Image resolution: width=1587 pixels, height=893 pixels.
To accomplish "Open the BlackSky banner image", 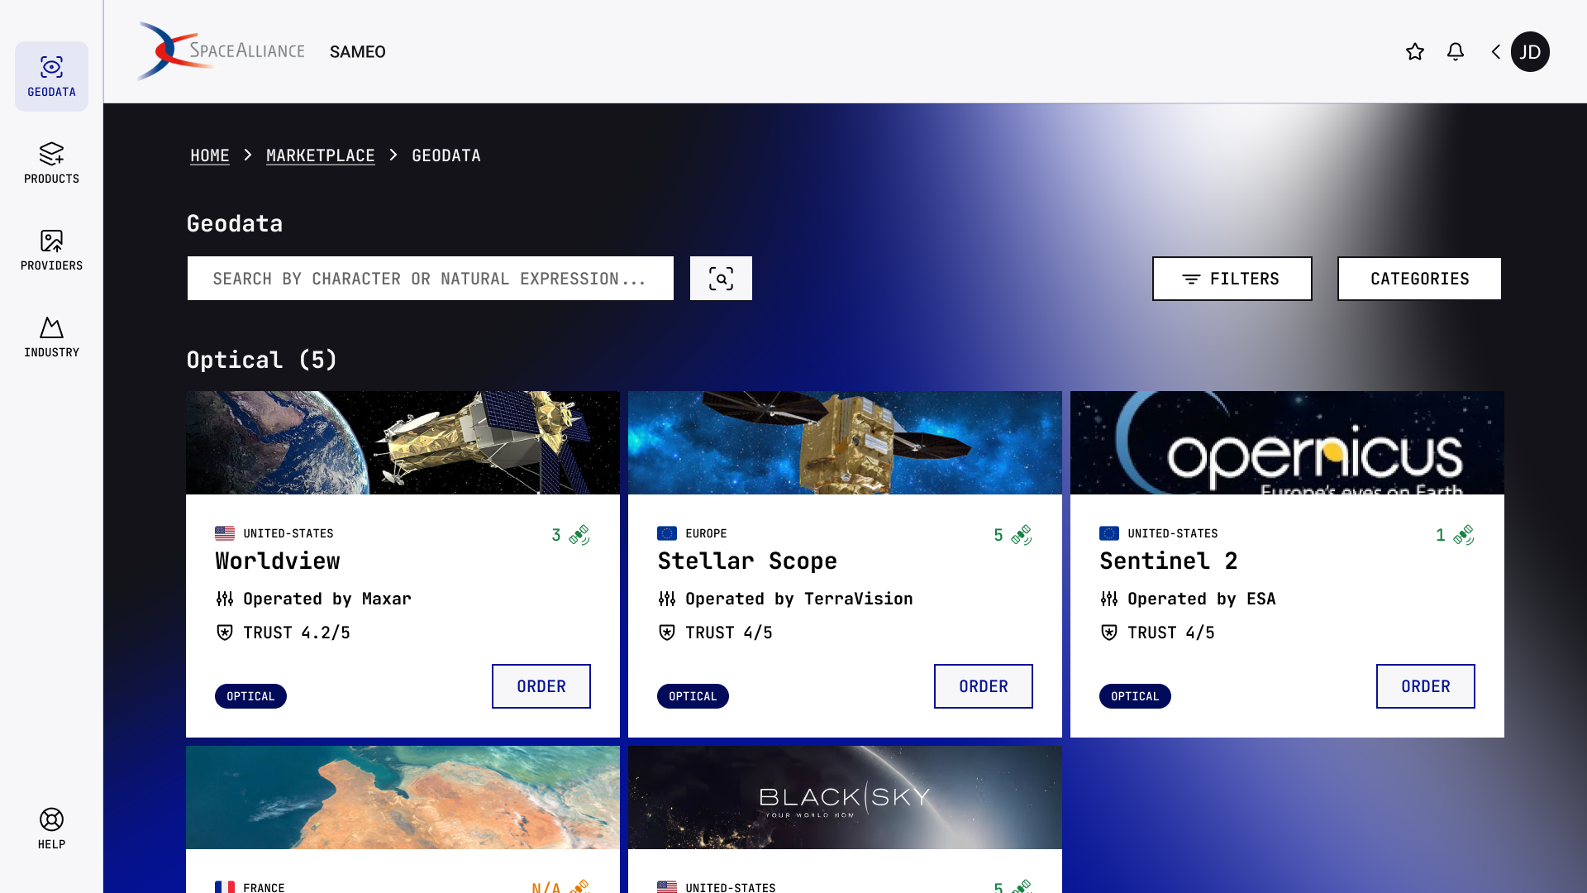I will point(845,798).
